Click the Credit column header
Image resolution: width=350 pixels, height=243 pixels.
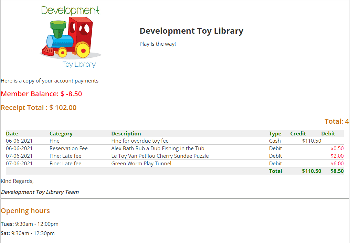coord(298,134)
